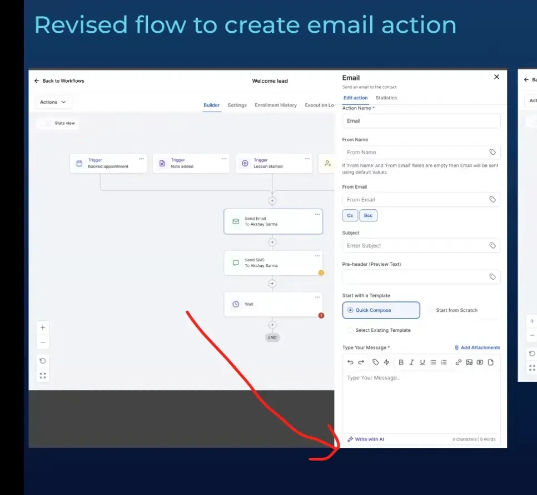Click tag icon in From Email field
537x495 pixels.
[x=493, y=200]
